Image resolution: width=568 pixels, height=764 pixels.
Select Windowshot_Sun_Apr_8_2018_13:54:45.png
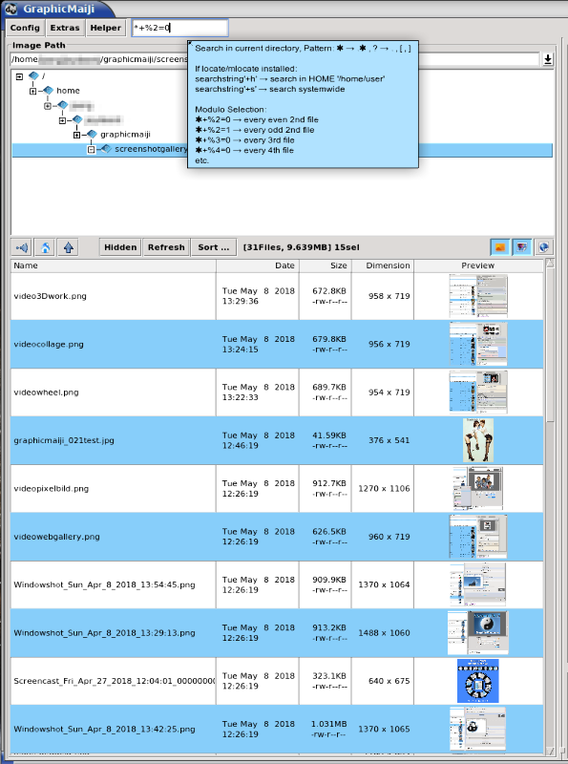(277, 584)
